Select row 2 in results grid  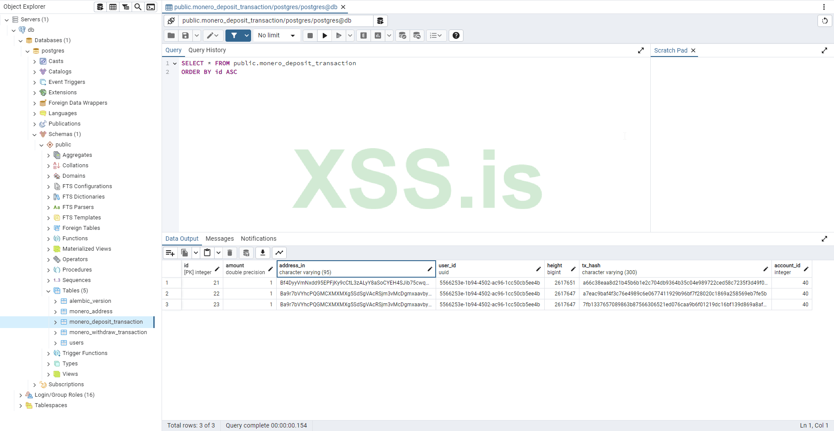coord(172,294)
